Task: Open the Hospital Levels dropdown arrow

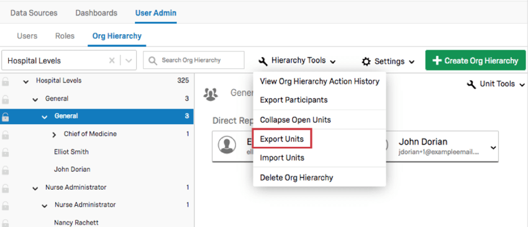Action: click(x=129, y=61)
